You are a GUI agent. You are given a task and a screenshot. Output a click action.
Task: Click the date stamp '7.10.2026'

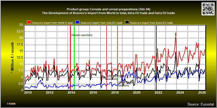click(11, 104)
